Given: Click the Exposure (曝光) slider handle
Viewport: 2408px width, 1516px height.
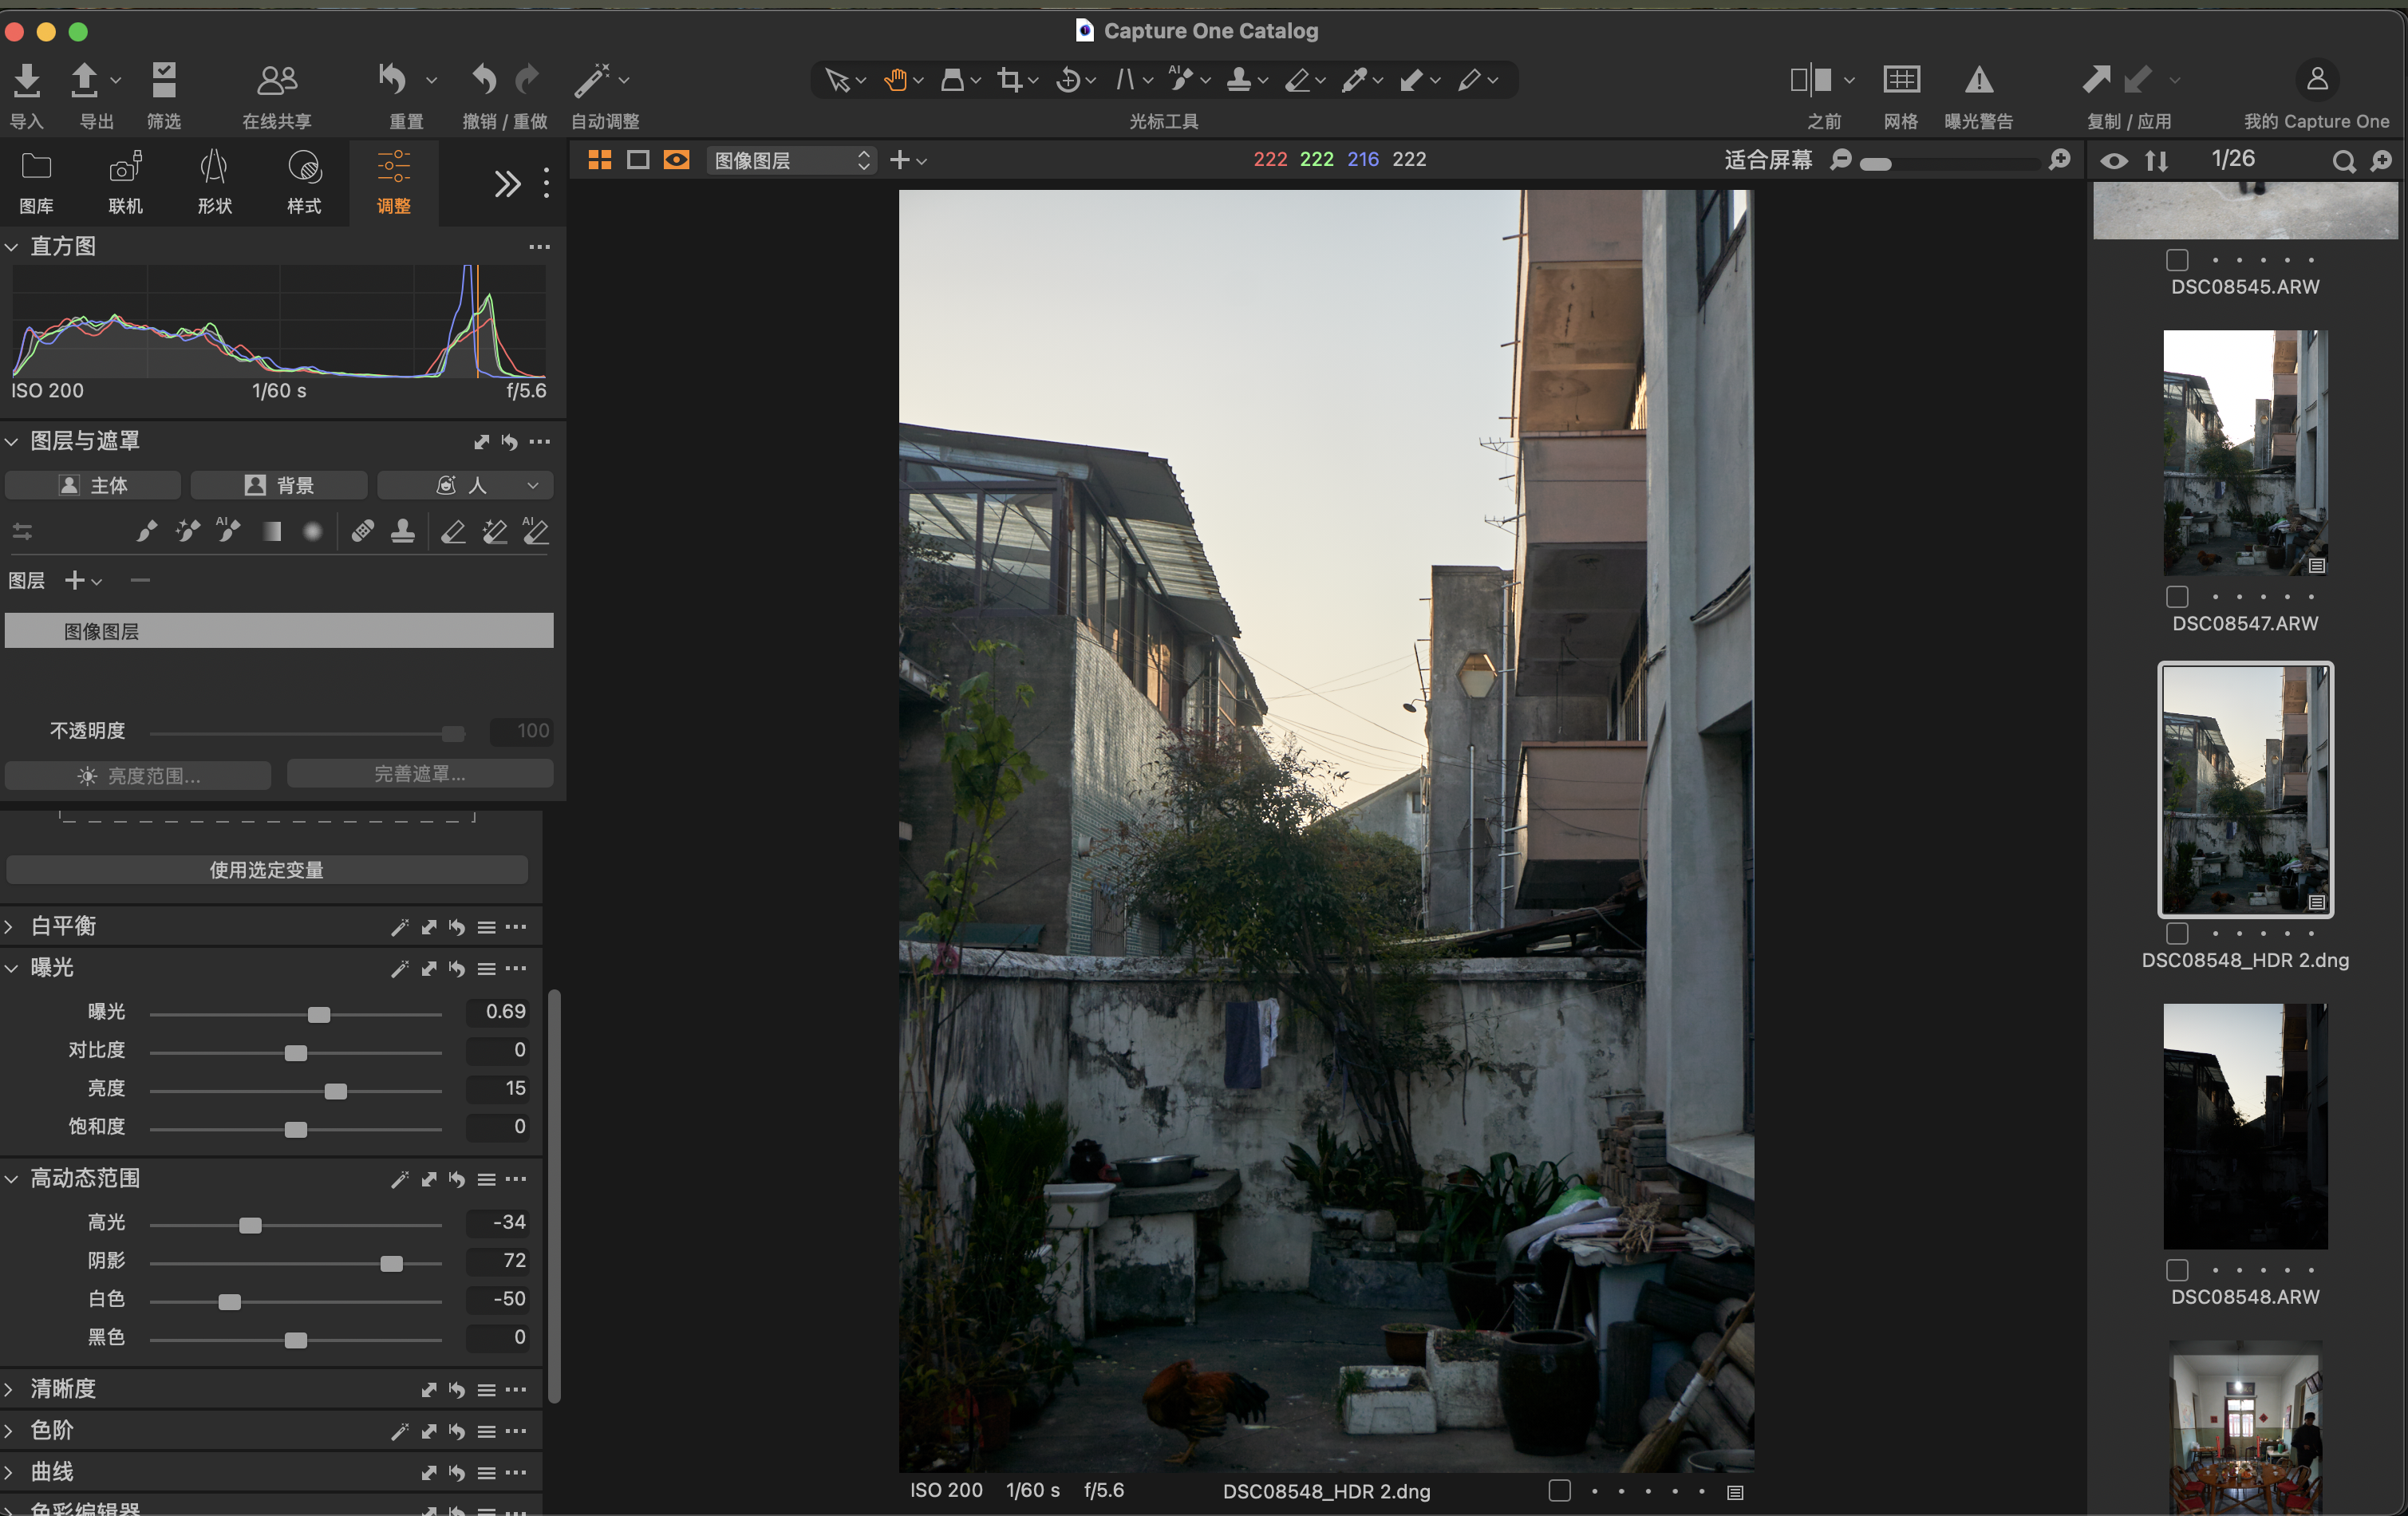Looking at the screenshot, I should tap(319, 1015).
